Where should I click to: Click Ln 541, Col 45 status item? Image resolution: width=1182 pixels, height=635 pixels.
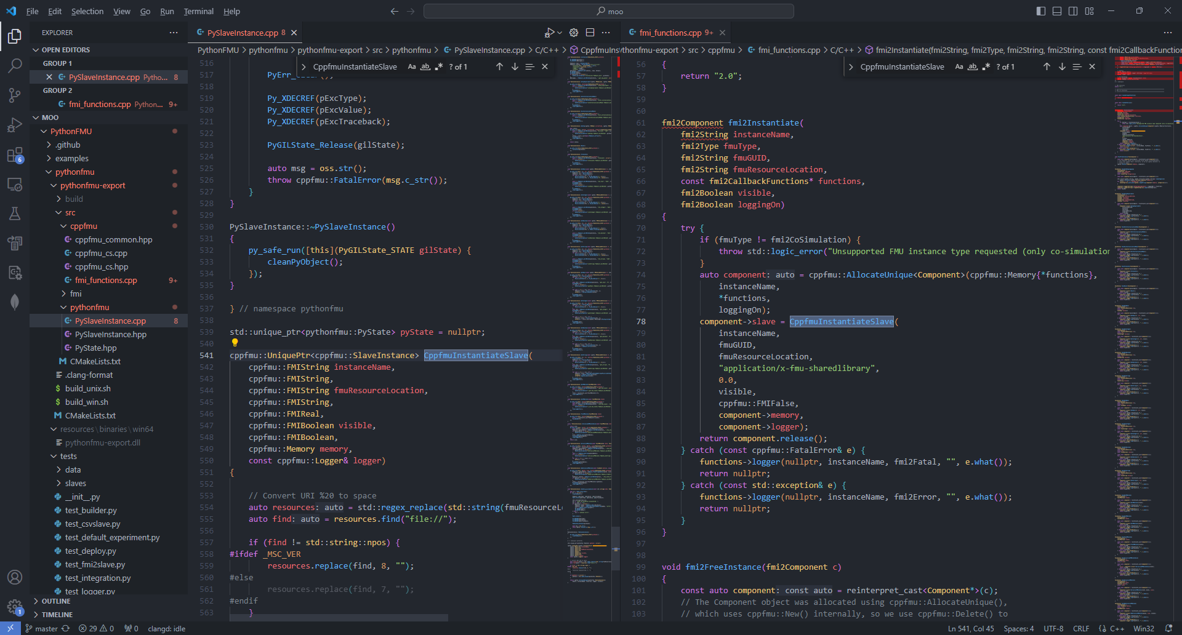[971, 628]
